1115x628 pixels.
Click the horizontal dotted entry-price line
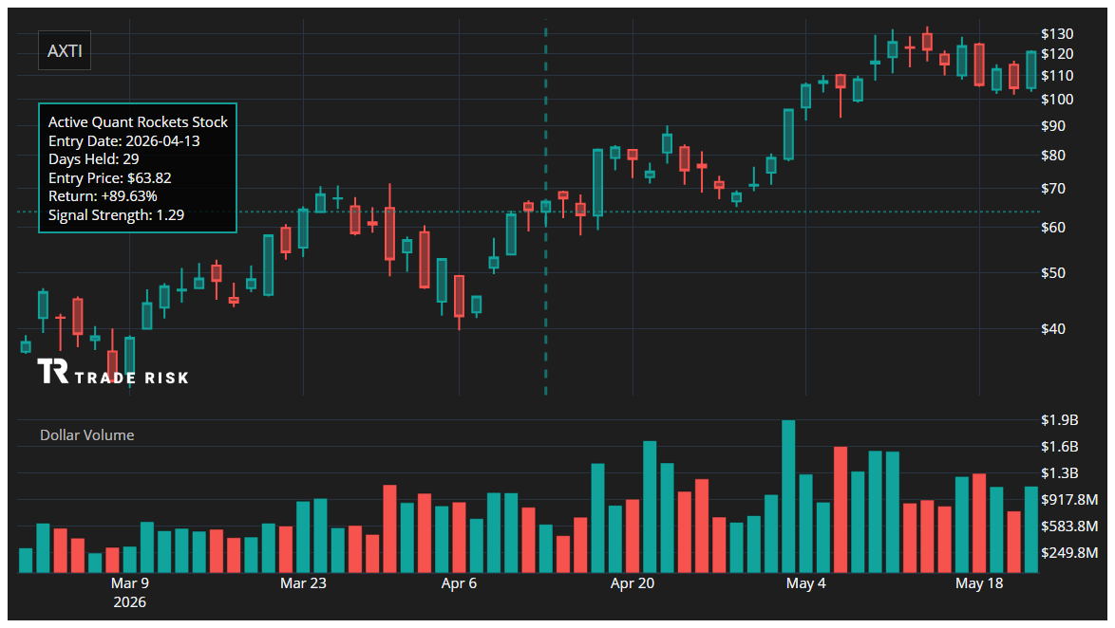click(x=528, y=212)
